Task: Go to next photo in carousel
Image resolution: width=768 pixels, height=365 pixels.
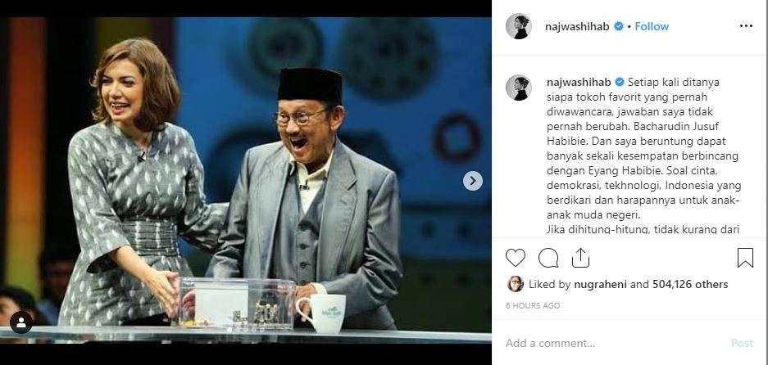Action: click(x=473, y=181)
